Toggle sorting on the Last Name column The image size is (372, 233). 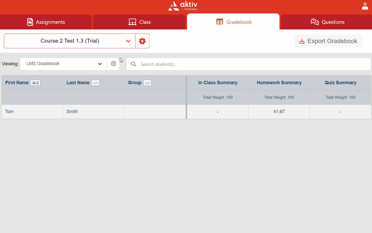tap(95, 83)
